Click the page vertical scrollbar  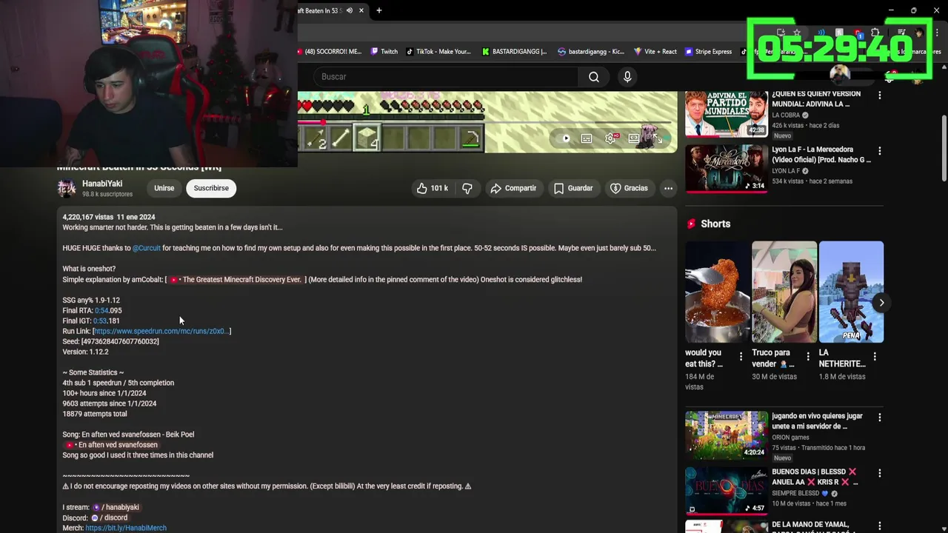pos(944,148)
